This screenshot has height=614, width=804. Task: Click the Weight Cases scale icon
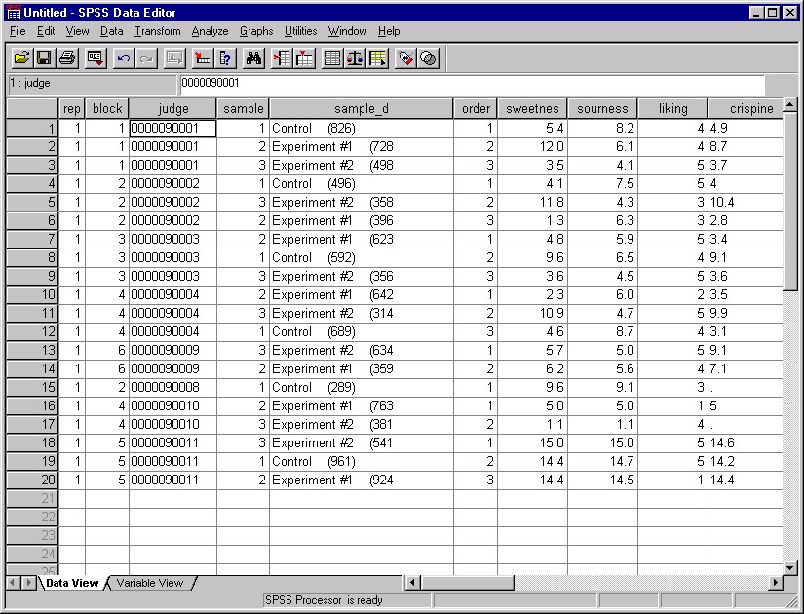354,58
